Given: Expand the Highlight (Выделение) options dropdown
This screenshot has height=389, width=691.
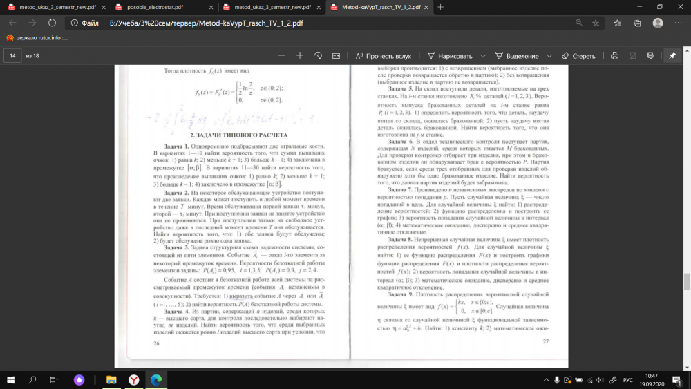Looking at the screenshot, I should point(549,55).
